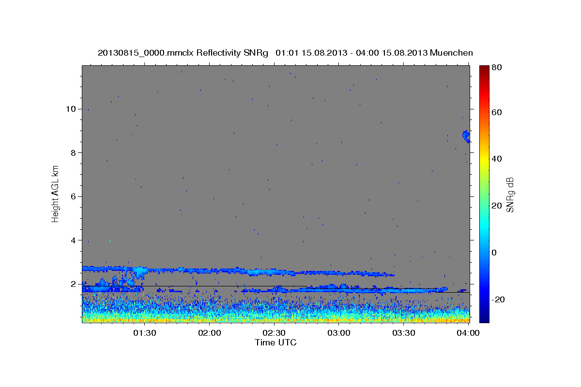The width and height of the screenshot is (581, 387).
Task: Click the 04:00 time tick label
Action: (x=468, y=333)
